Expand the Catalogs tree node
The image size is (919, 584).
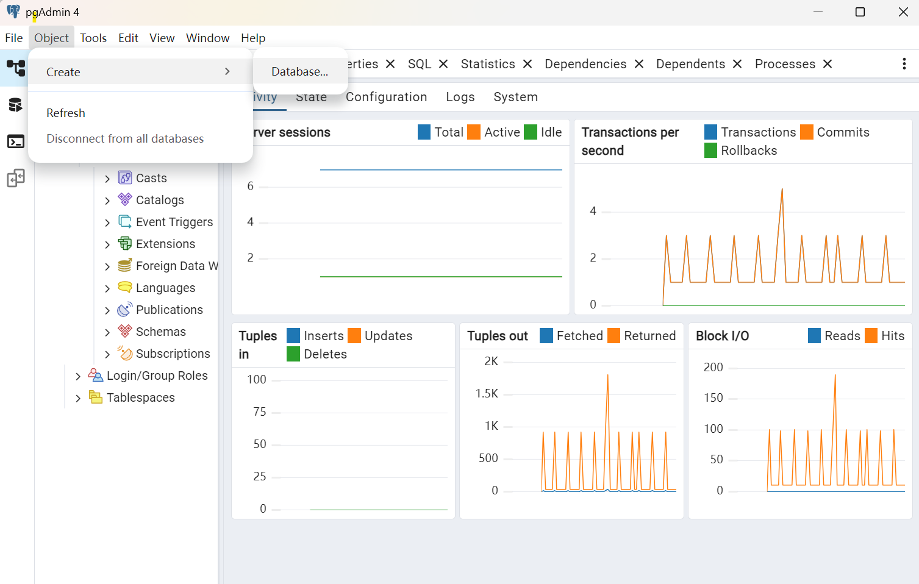point(107,201)
